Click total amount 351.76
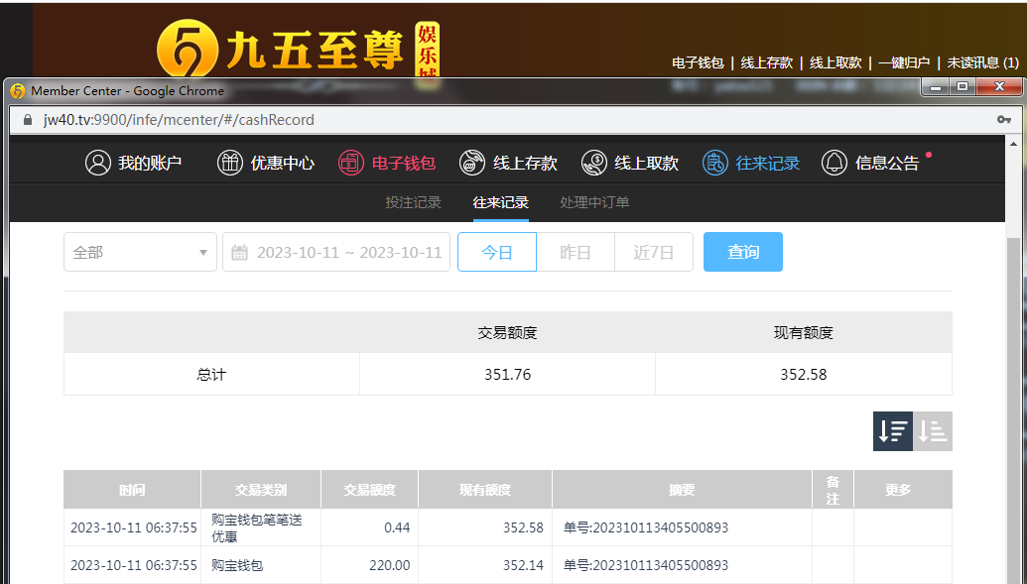 [508, 375]
